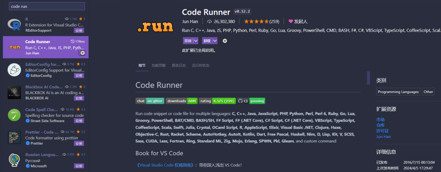Click the v0.12.2 version badge
Image resolution: width=441 pixels, height=172 pixels.
tap(242, 12)
